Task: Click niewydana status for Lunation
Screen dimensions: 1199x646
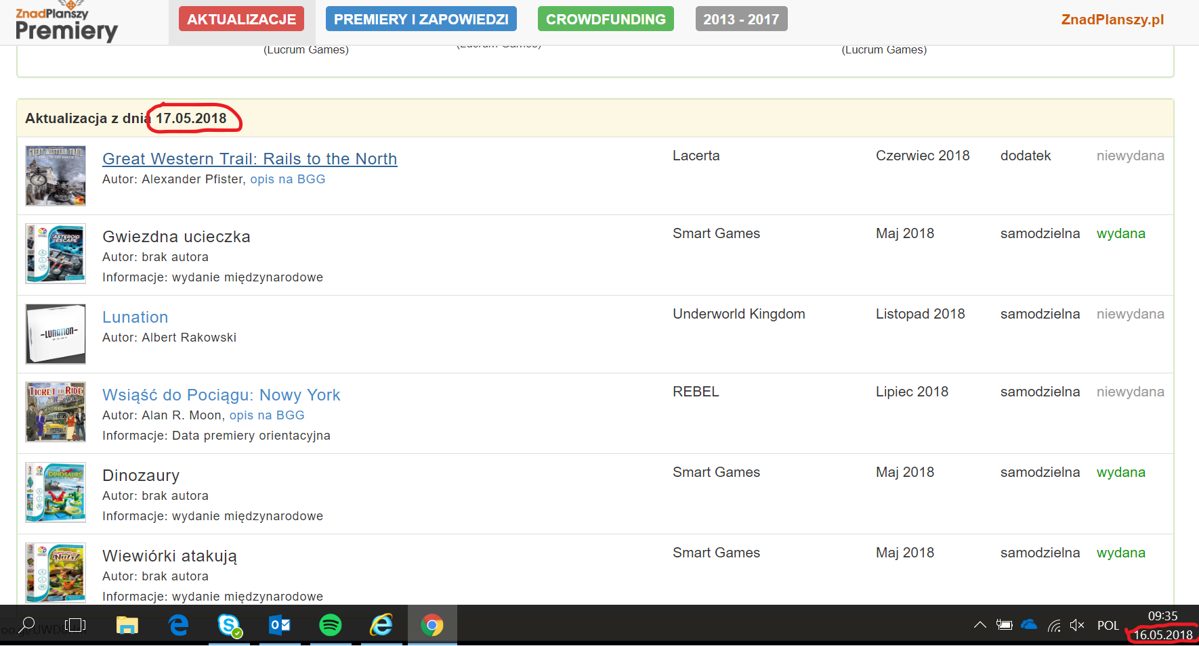Action: [x=1130, y=314]
